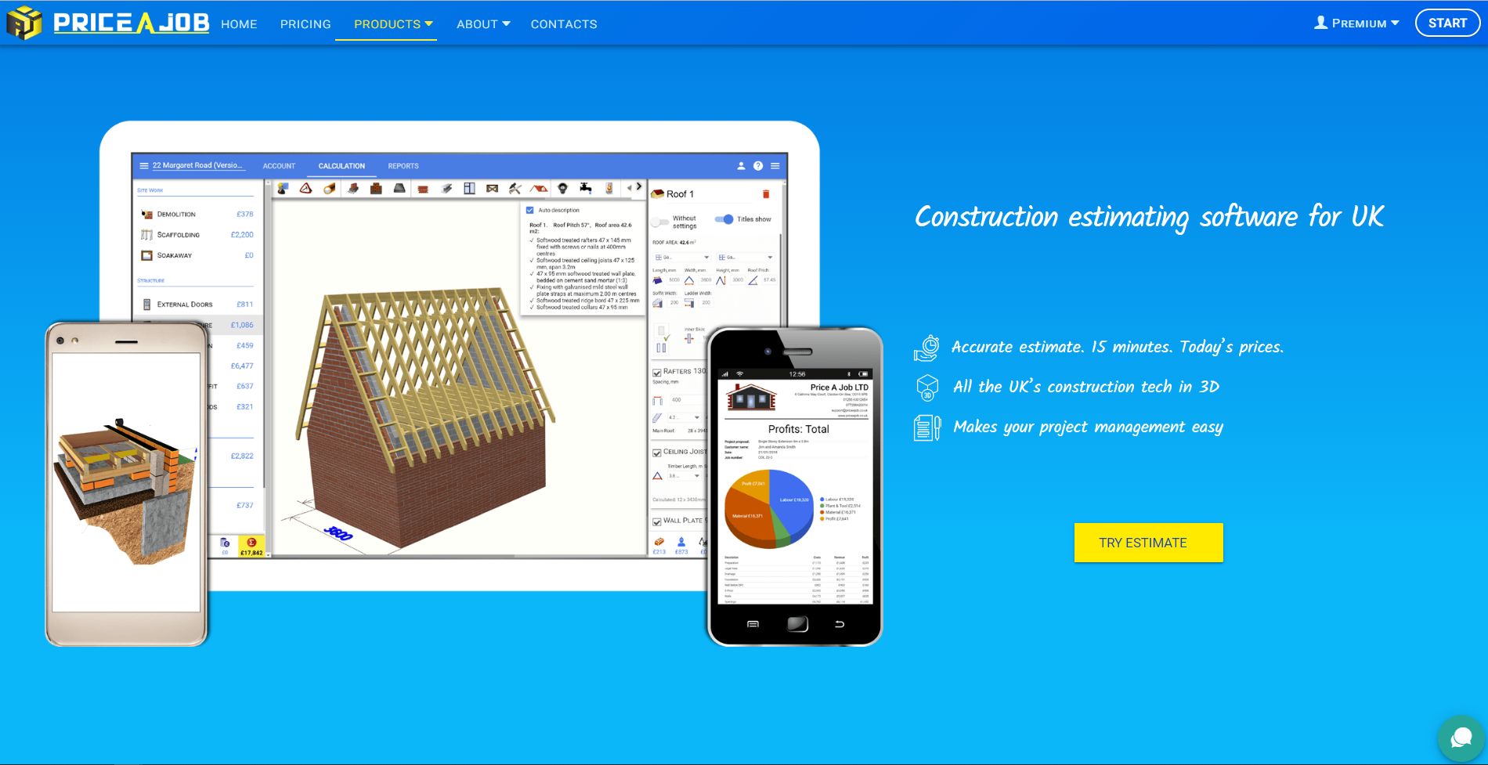Click the toolbar next arrow chevron

click(639, 187)
